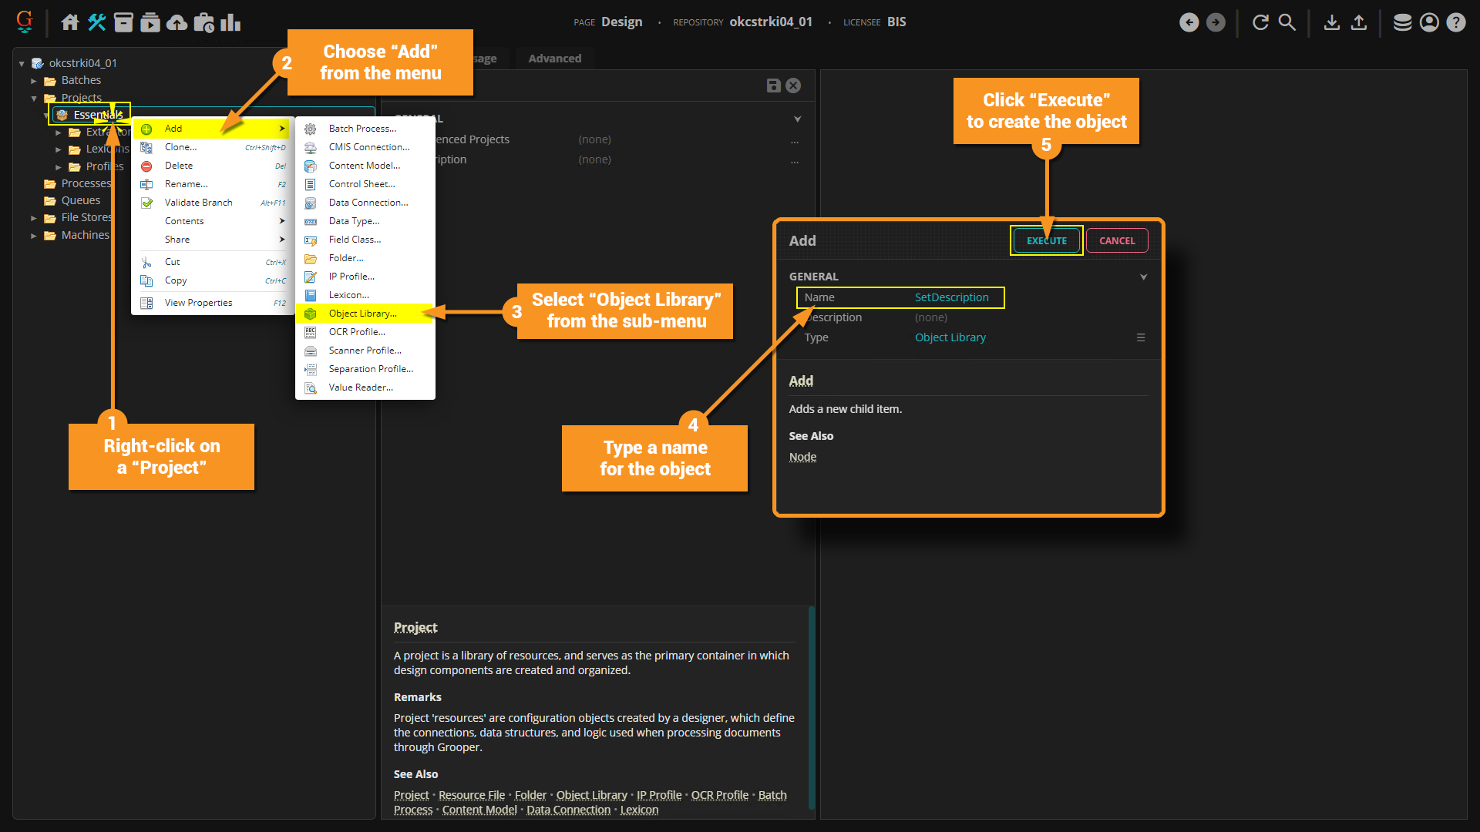Open the Home page icon
The width and height of the screenshot is (1480, 832).
pos(70,22)
